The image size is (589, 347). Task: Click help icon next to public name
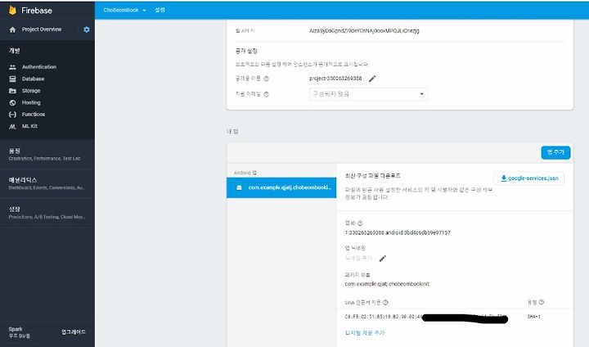click(x=267, y=79)
